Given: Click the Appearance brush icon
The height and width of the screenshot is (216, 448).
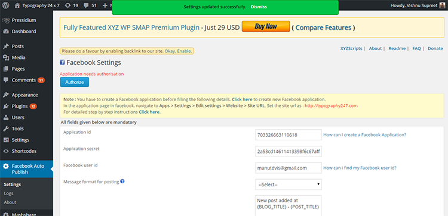Looking at the screenshot, I should pyautogui.click(x=6, y=95).
